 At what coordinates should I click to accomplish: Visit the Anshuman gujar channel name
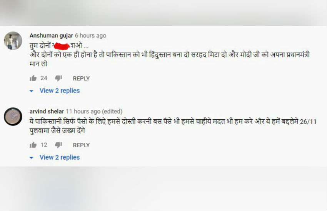(51, 36)
